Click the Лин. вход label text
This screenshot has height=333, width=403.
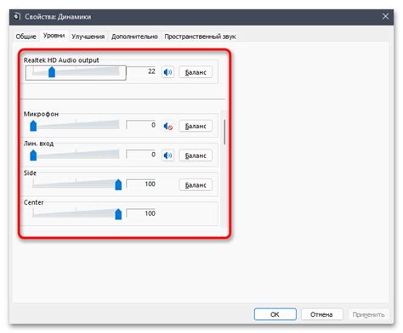pyautogui.click(x=38, y=144)
